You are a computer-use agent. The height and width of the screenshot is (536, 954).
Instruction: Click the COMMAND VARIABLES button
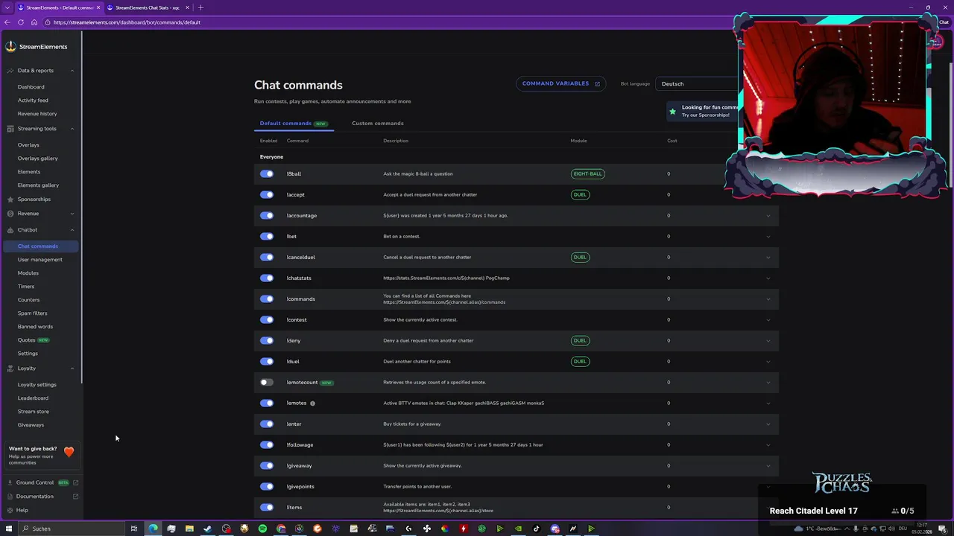click(560, 84)
